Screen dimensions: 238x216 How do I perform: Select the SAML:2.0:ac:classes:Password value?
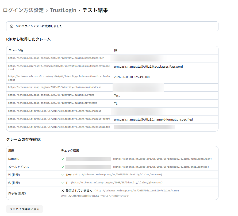[148, 67]
